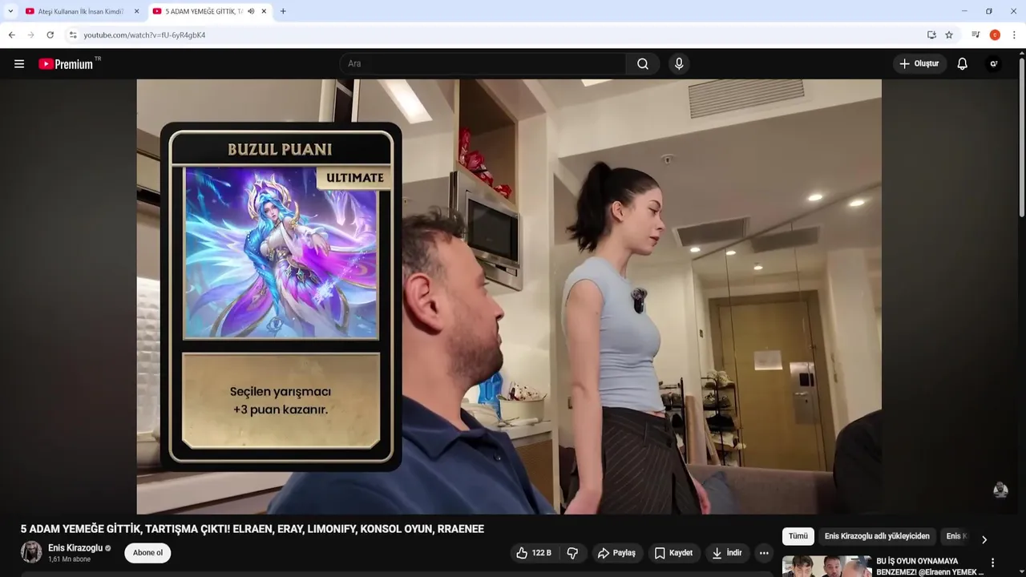Click the video player area
Image resolution: width=1026 pixels, height=577 pixels.
(x=509, y=297)
